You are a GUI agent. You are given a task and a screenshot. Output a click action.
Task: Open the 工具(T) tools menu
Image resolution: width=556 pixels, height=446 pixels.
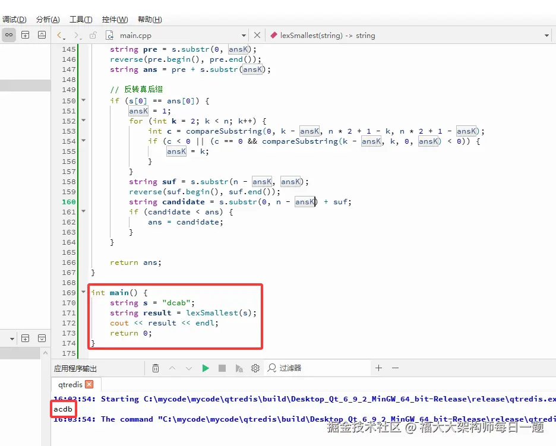click(x=81, y=20)
